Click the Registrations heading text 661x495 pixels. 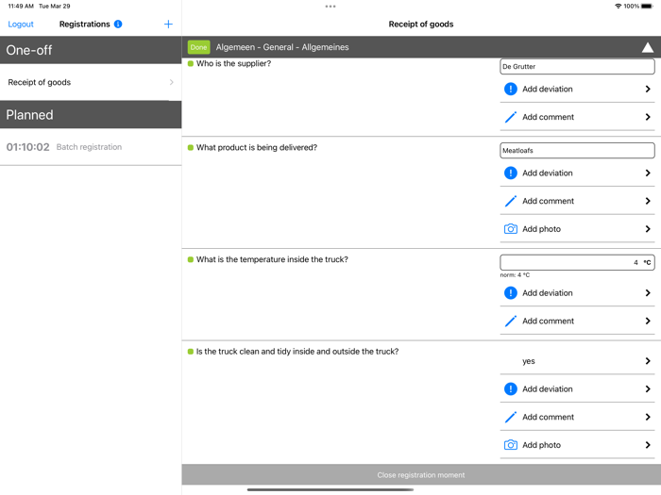click(84, 24)
